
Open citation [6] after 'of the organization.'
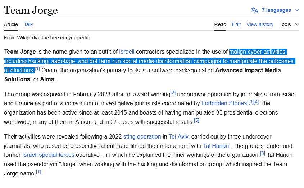[x=263, y=154]
